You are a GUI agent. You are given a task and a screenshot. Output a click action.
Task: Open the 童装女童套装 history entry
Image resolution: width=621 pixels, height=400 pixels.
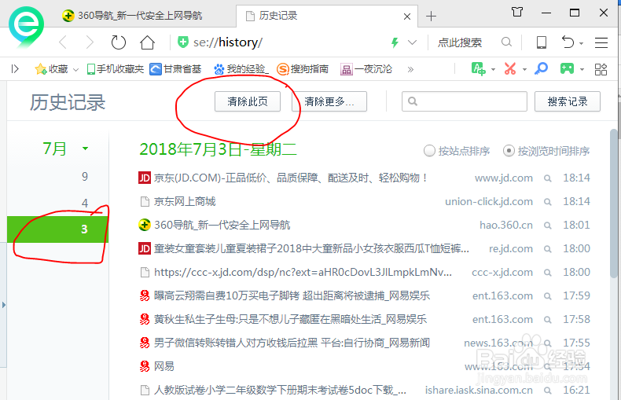click(x=311, y=248)
